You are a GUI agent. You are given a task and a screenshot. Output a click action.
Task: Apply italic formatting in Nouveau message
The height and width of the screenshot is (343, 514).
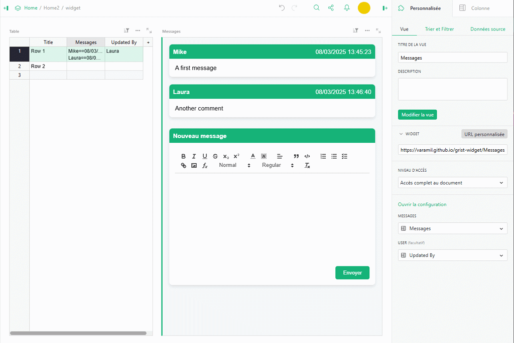(x=194, y=156)
